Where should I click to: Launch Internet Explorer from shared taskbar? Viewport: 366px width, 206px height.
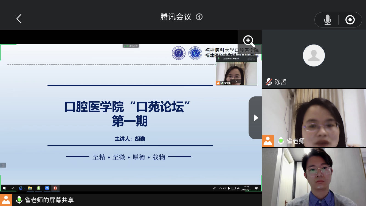click(21, 188)
